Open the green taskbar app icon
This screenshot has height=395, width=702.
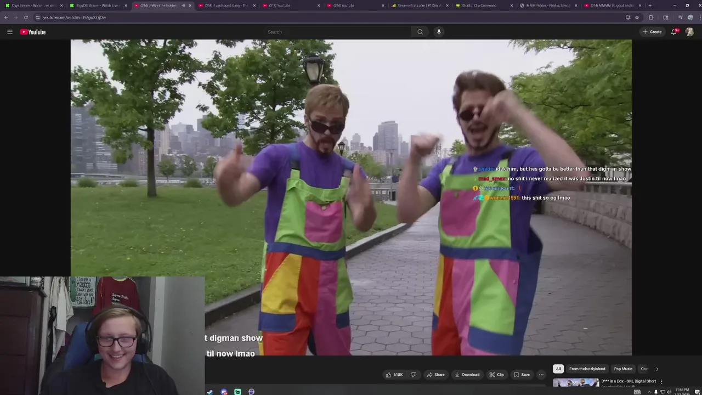coord(237,392)
